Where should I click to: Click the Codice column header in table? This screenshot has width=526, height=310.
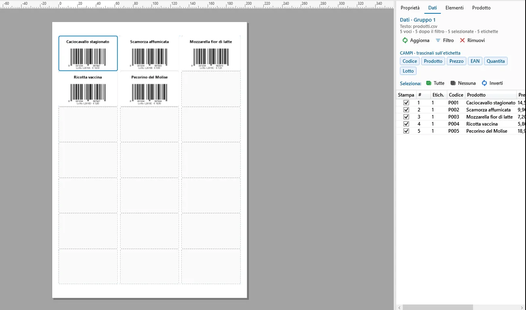tap(456, 95)
